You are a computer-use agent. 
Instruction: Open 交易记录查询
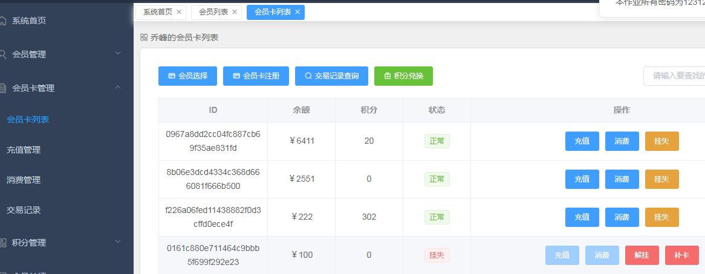click(332, 76)
